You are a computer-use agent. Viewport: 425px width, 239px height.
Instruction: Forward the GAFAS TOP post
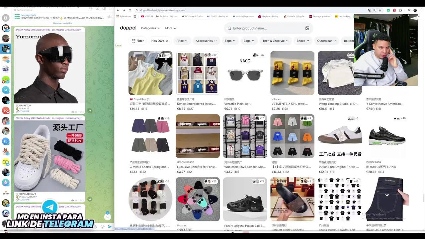point(90,111)
